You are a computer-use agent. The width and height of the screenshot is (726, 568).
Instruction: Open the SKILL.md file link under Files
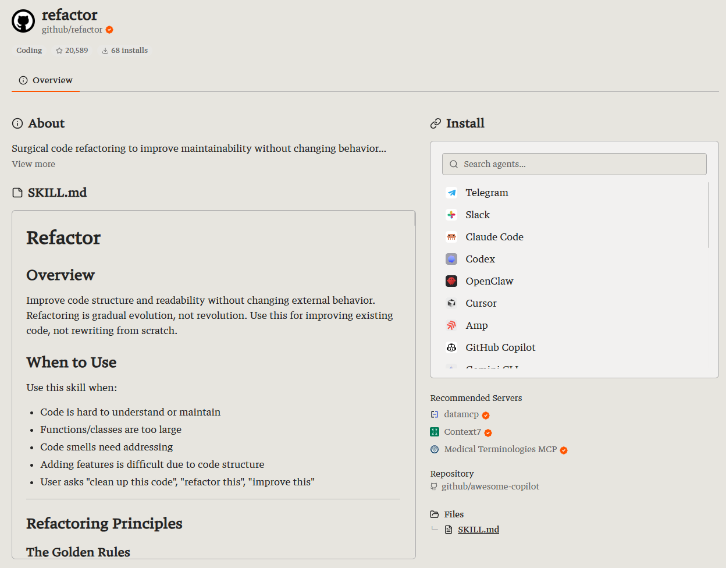coord(478,530)
